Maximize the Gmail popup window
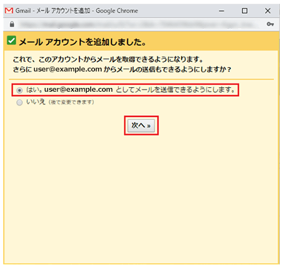 pyautogui.click(x=244, y=11)
